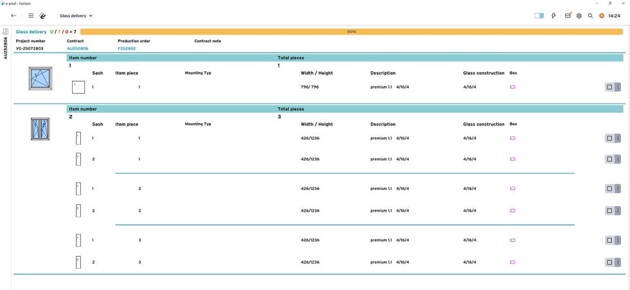Open the hamburger main menu
The width and height of the screenshot is (630, 290).
click(31, 16)
